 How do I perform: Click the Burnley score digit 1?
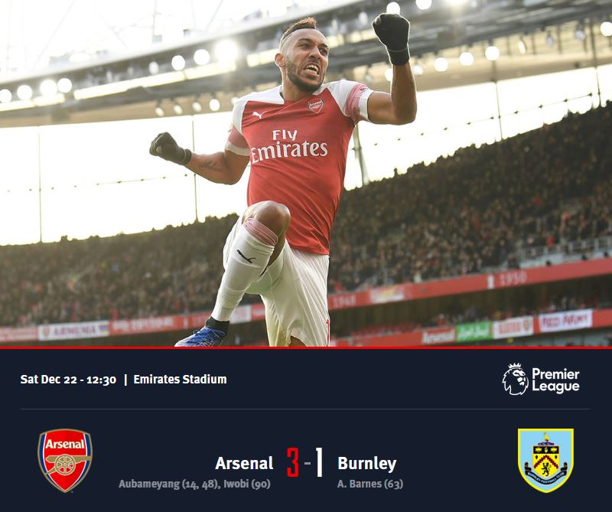[319, 462]
